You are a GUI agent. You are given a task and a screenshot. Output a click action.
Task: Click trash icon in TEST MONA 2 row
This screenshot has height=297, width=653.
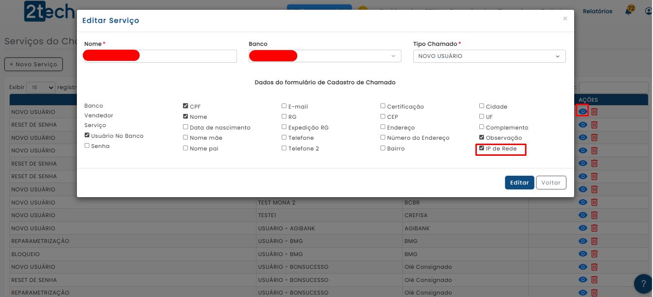pyautogui.click(x=594, y=203)
